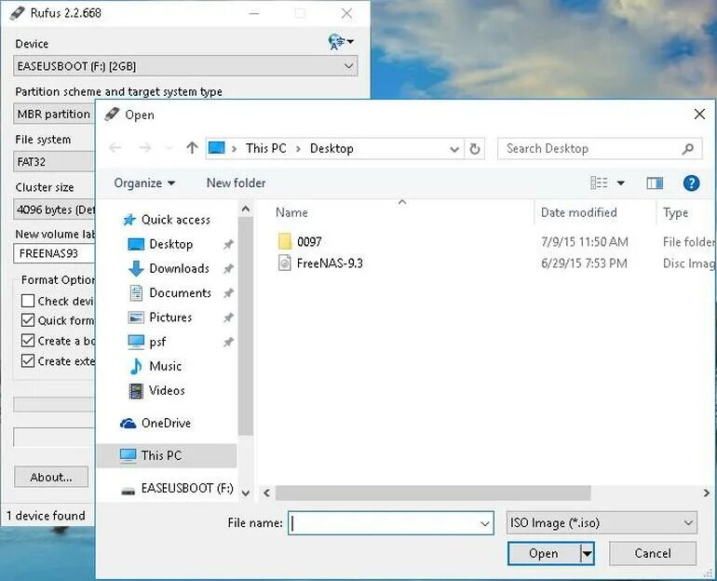This screenshot has width=717, height=581.
Task: Click the search magnifier icon
Action: pos(688,149)
